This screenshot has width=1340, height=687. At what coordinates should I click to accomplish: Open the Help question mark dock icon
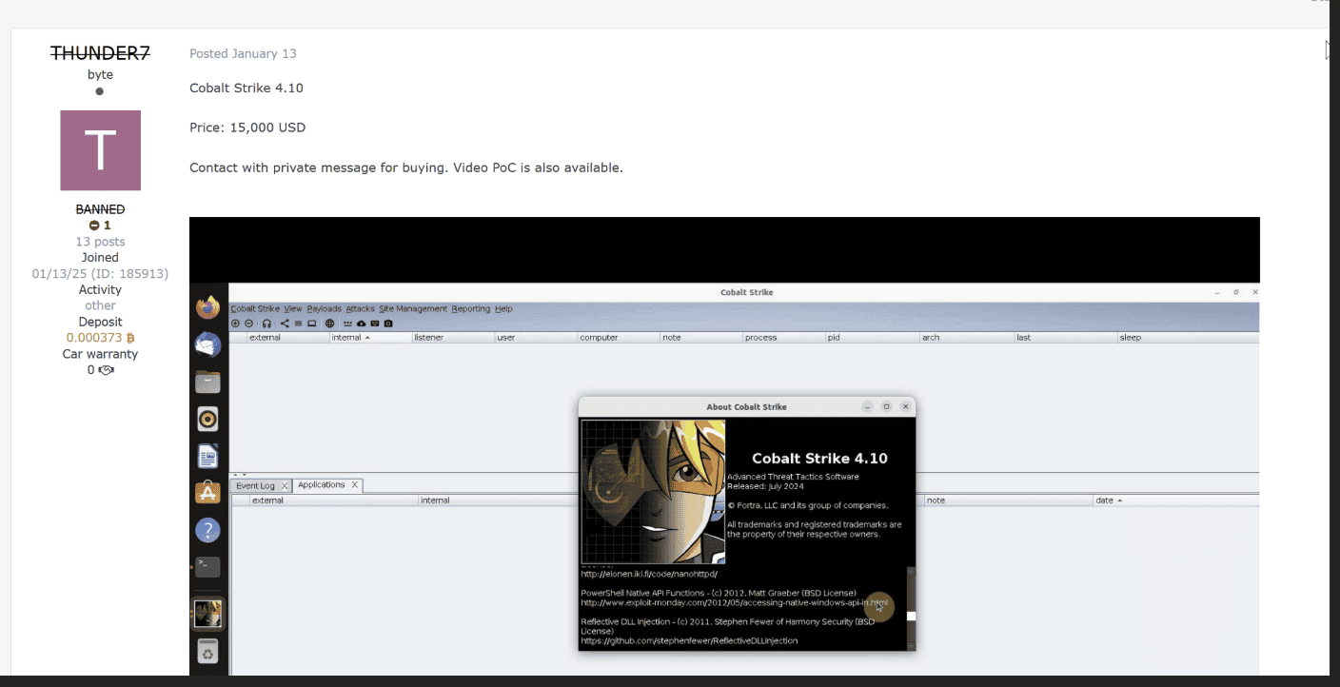pos(207,530)
